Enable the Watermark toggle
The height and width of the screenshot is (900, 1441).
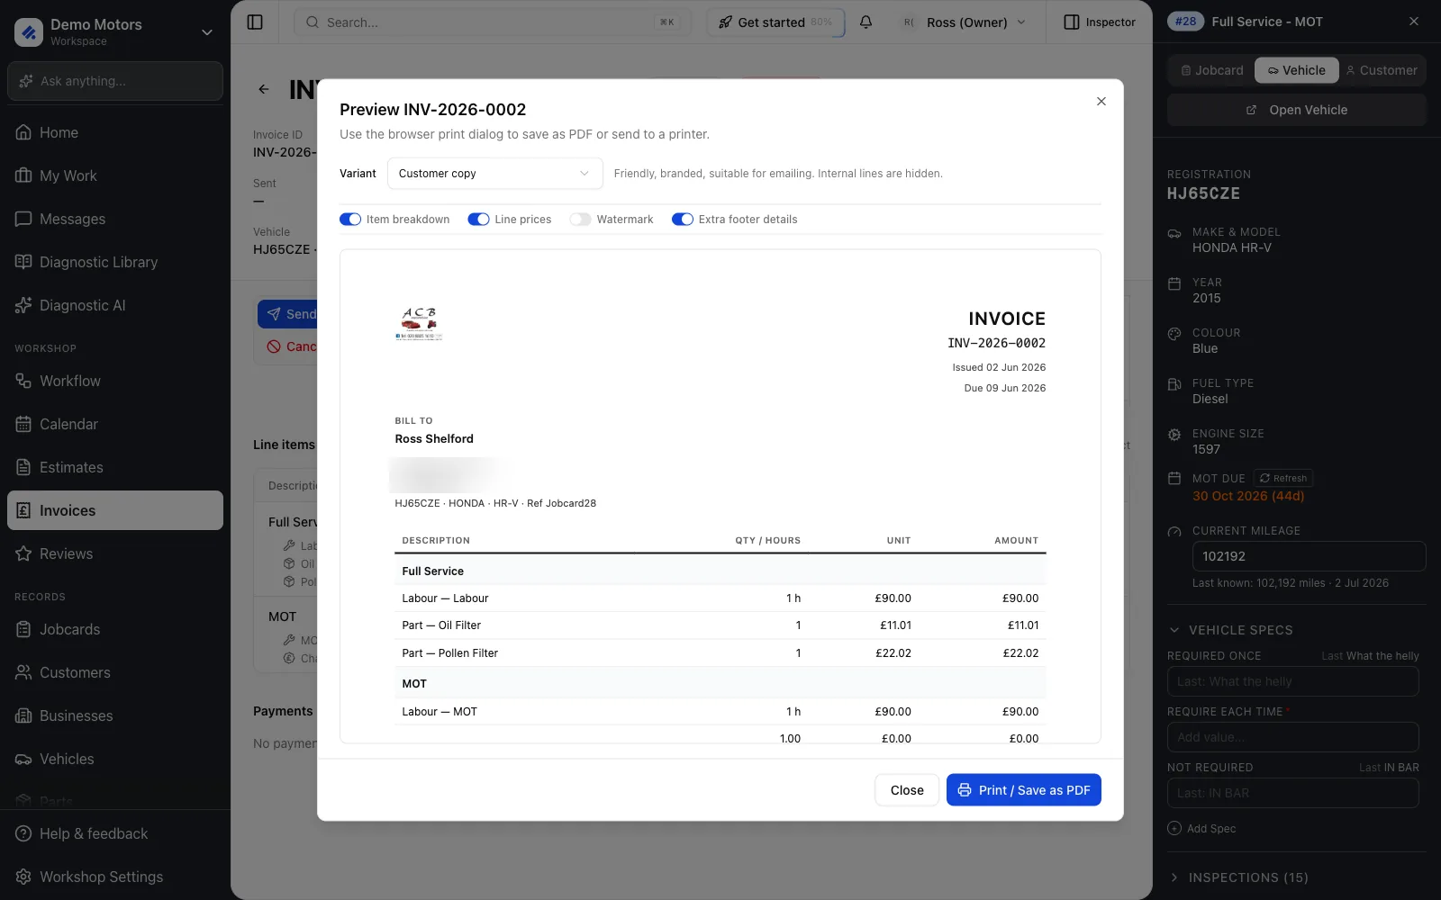pos(580,220)
